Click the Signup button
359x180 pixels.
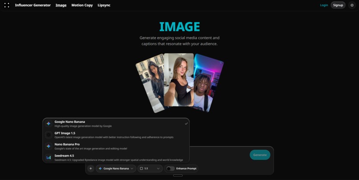338,5
